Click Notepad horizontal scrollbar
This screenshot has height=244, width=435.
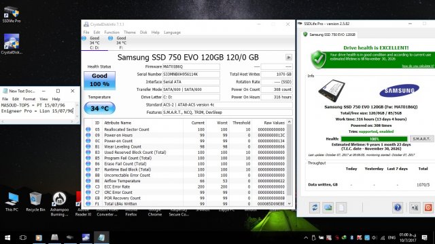38,121
